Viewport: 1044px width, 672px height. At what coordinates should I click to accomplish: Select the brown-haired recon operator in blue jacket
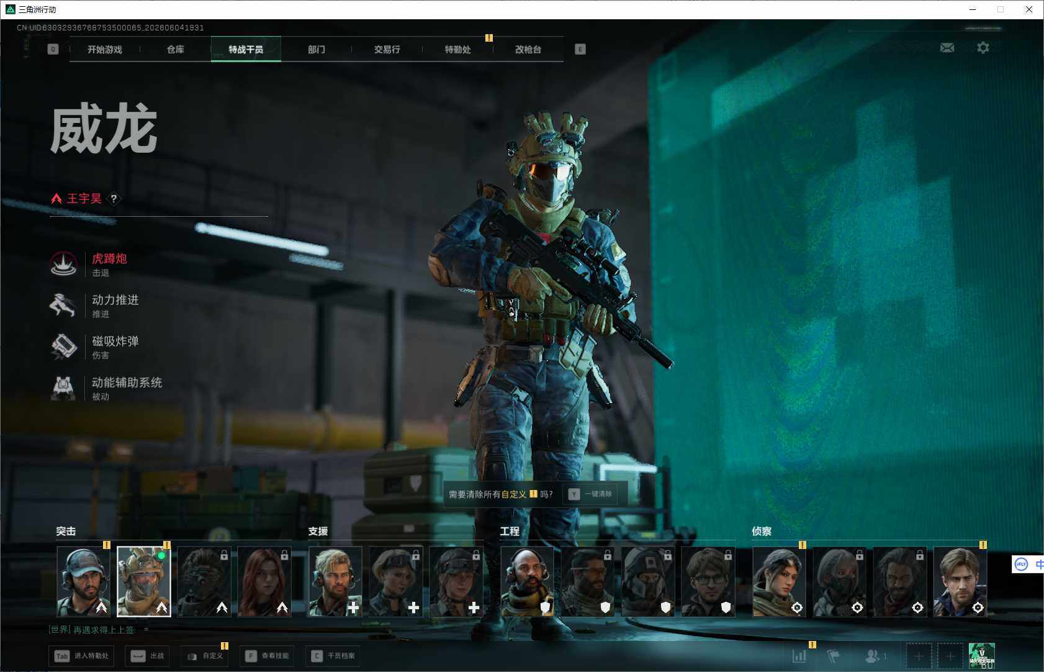(x=960, y=581)
